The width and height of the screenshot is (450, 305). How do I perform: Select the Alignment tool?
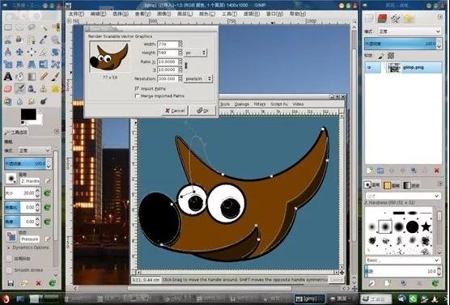point(32,52)
